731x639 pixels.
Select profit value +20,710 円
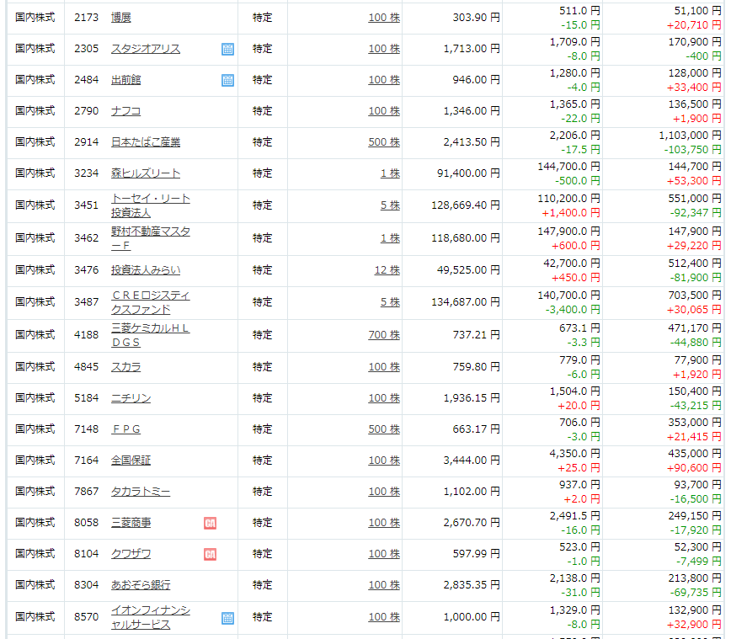point(694,25)
